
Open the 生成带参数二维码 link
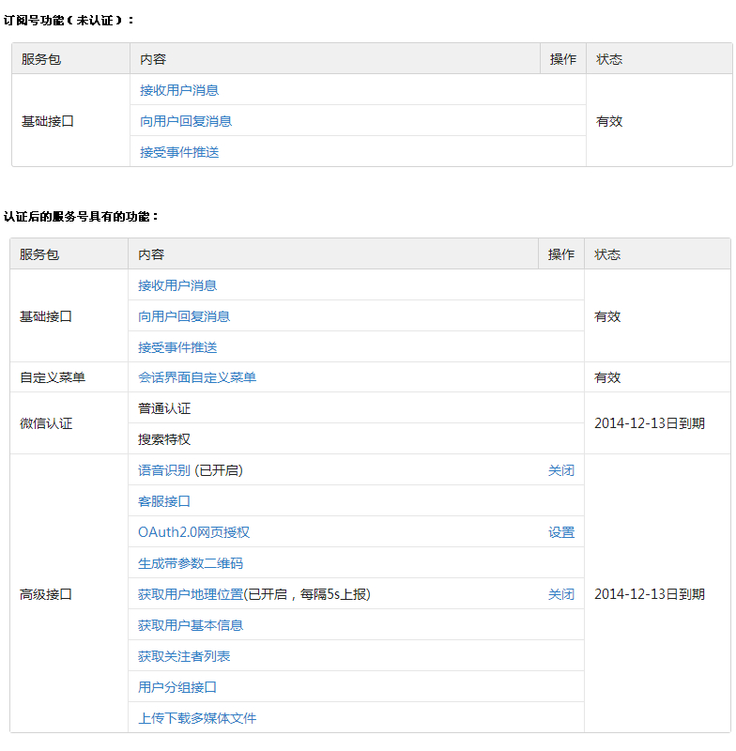(x=191, y=563)
